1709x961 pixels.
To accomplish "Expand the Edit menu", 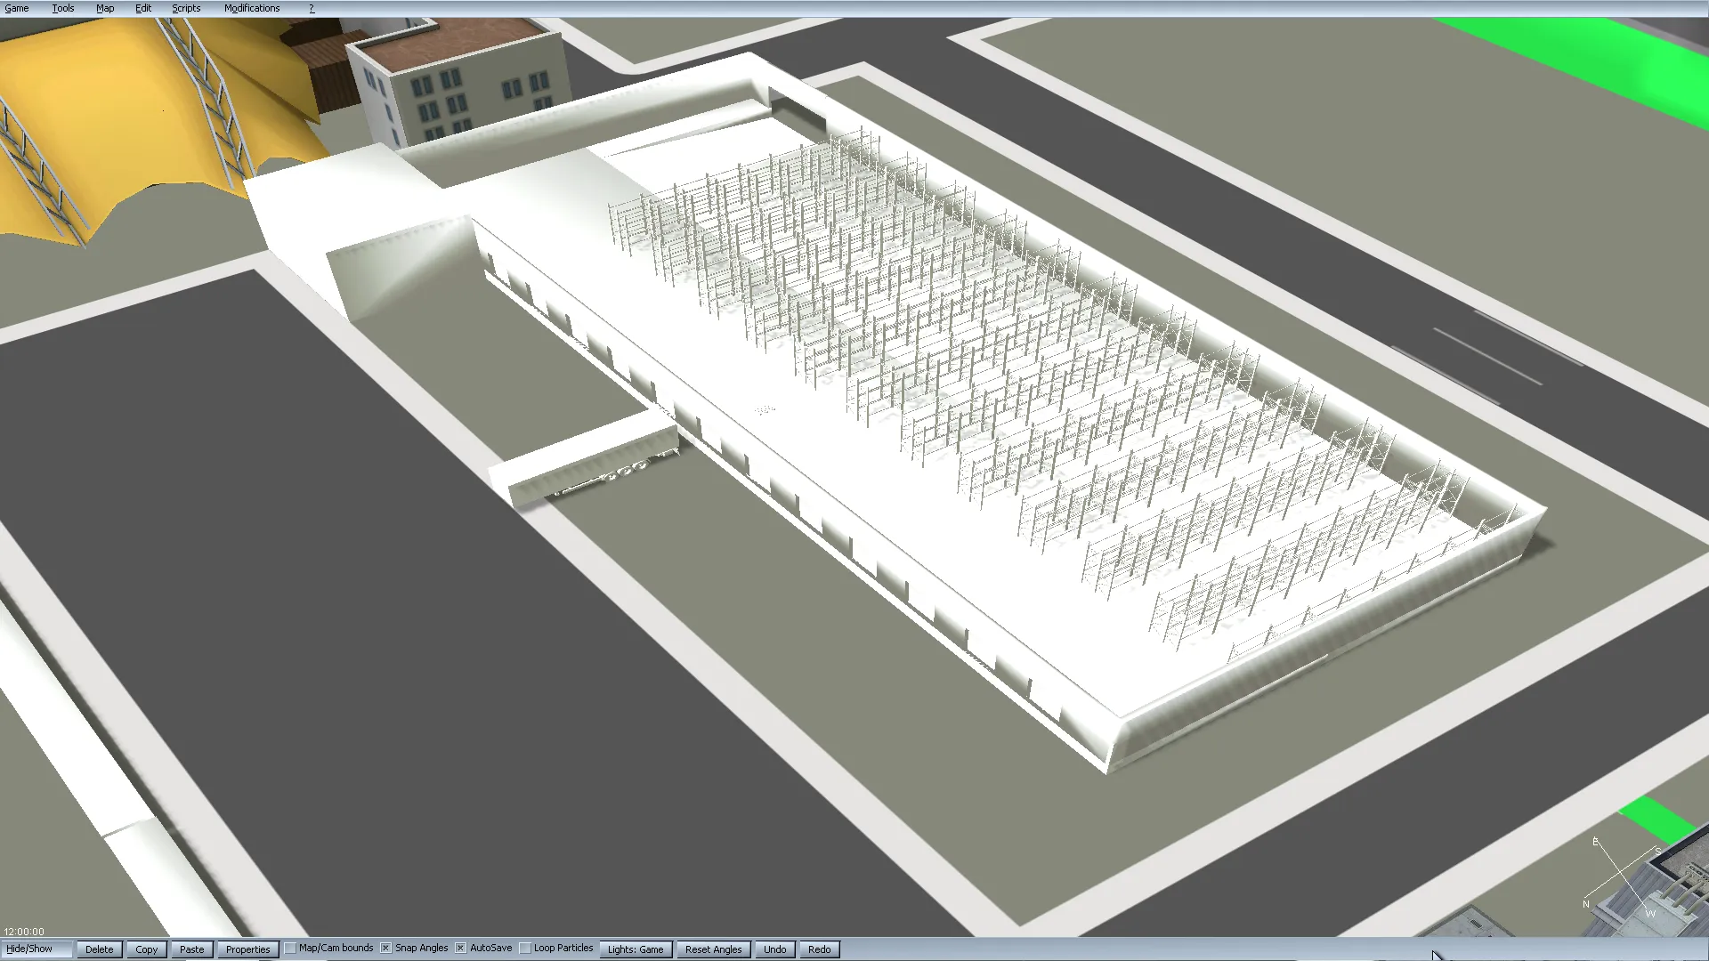I will point(143,8).
